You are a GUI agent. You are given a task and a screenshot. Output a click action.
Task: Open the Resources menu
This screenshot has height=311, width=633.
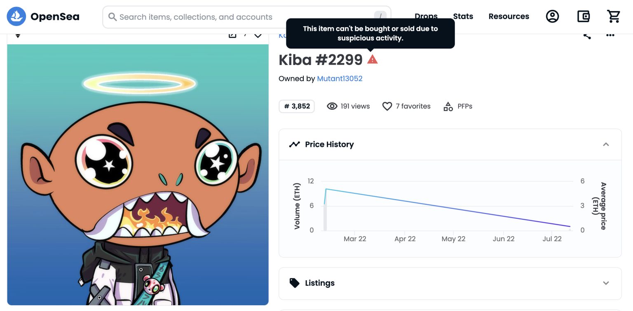pyautogui.click(x=509, y=16)
